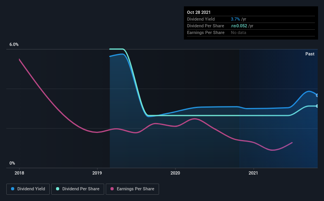Click the 2018 x-axis label

pos(19,173)
